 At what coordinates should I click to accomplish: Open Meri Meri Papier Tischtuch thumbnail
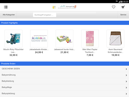point(90,38)
